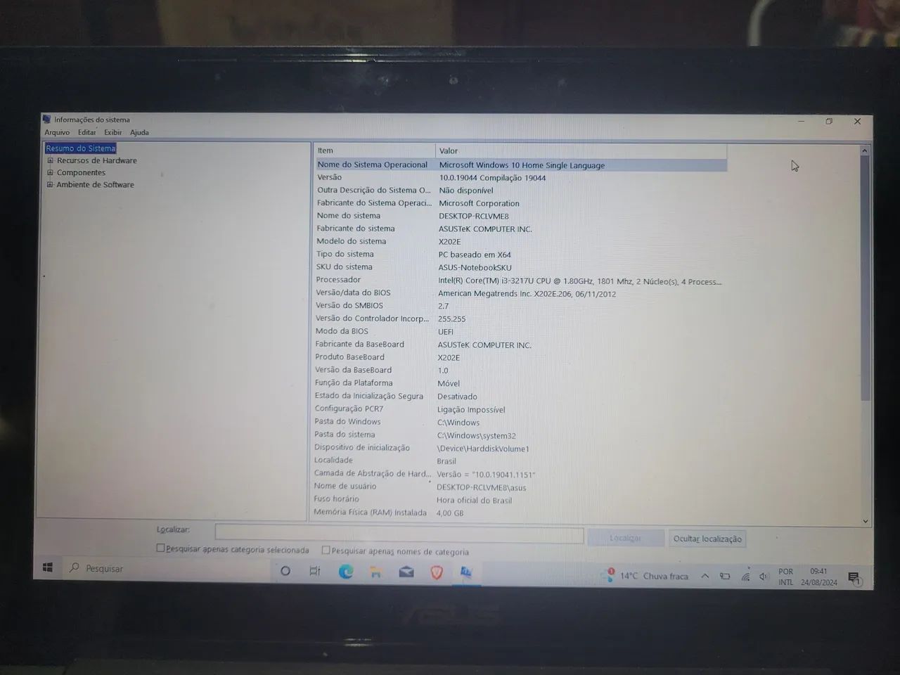
Task: Open File Explorer from taskbar
Action: 376,572
